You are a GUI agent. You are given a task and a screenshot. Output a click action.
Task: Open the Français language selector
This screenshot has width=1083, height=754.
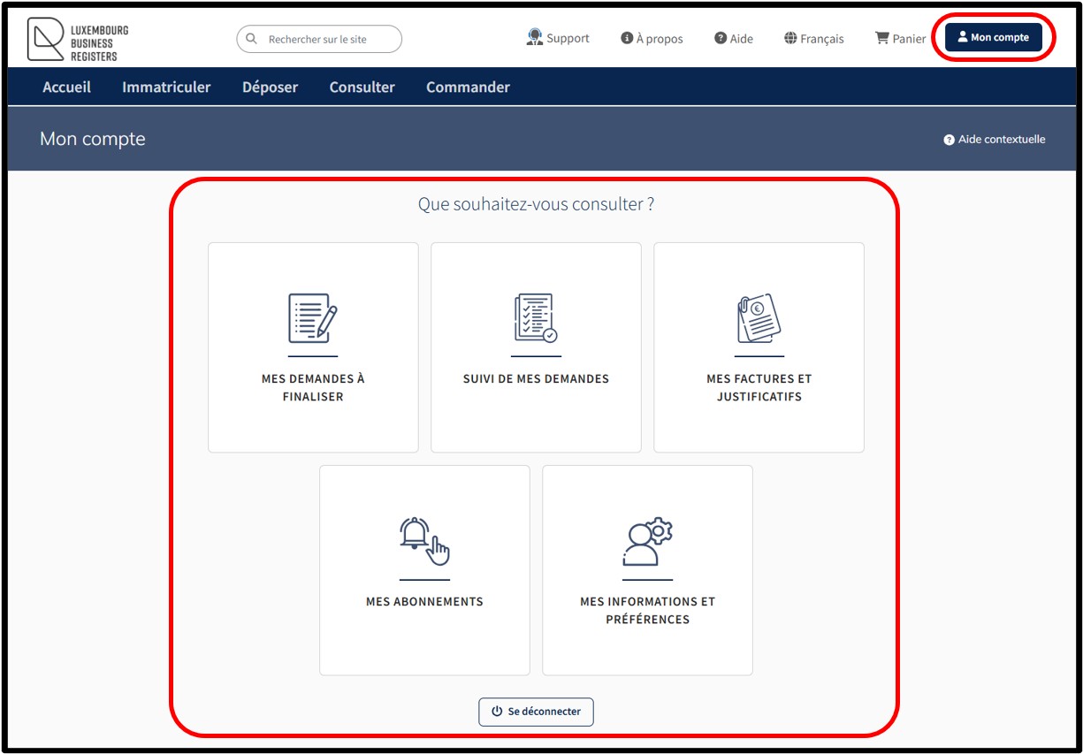pyautogui.click(x=813, y=39)
